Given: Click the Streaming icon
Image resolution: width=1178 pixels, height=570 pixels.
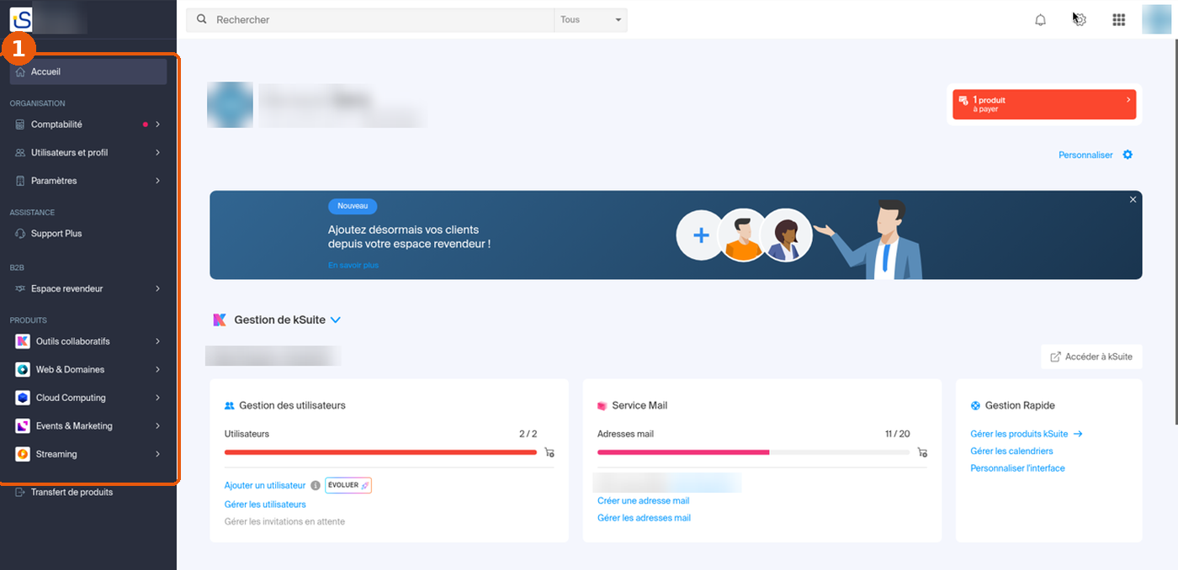Looking at the screenshot, I should pyautogui.click(x=23, y=454).
